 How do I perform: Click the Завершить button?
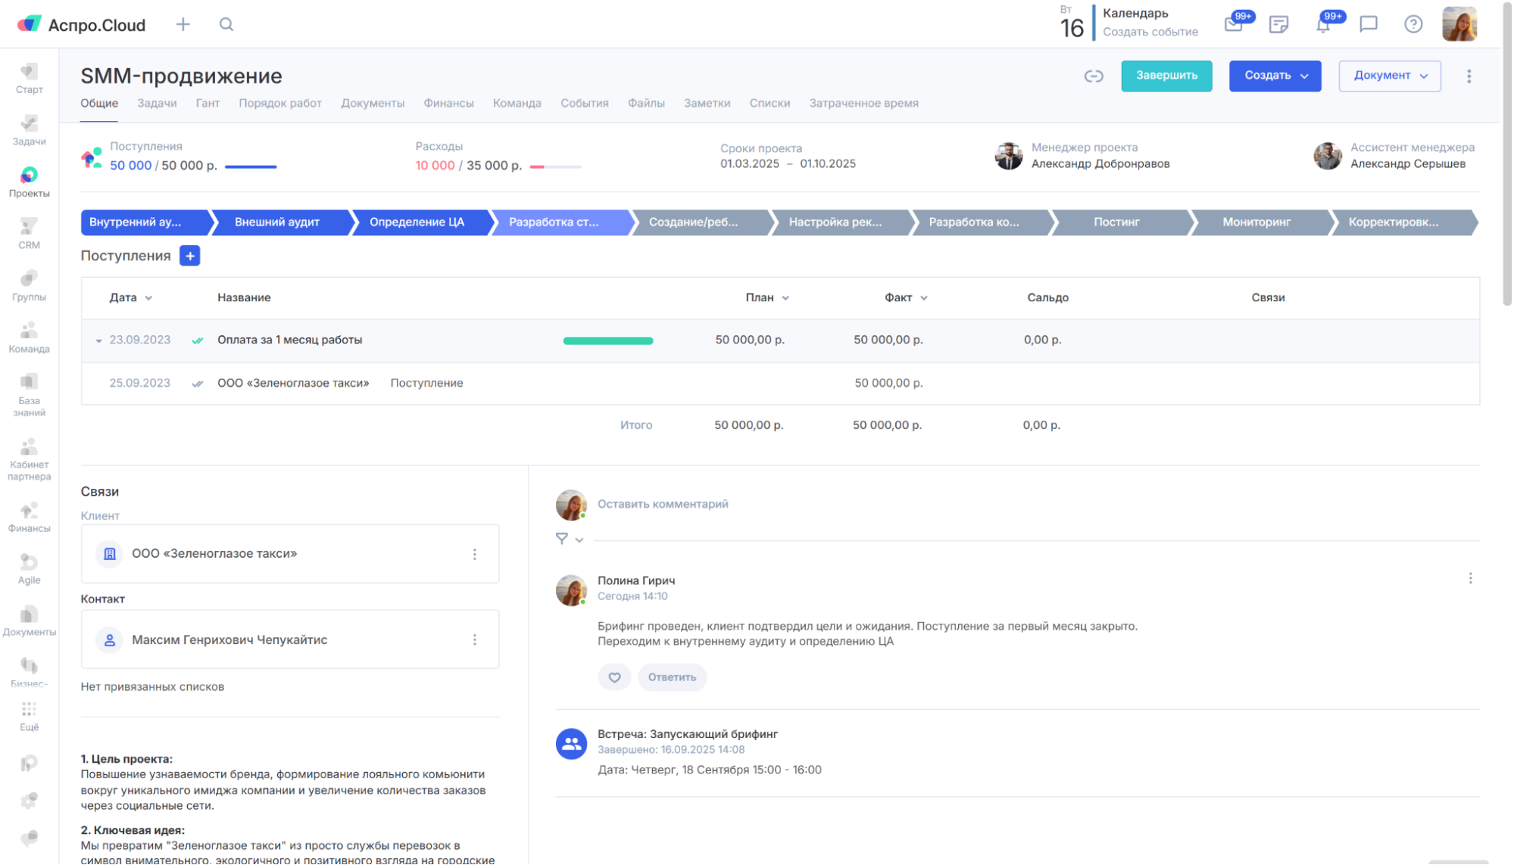pyautogui.click(x=1166, y=76)
